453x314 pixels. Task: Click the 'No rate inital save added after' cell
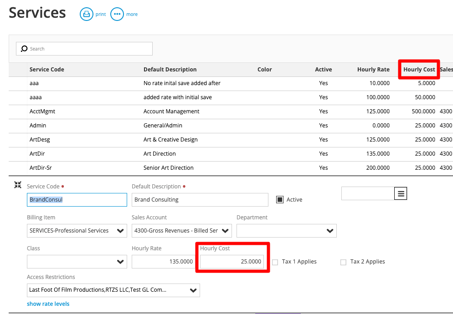tap(182, 83)
